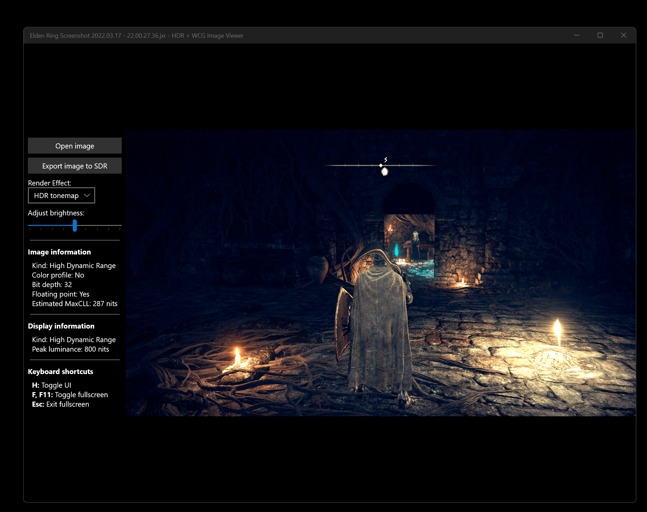Click the 'Bit depth: 32' text
This screenshot has width=647, height=512.
click(52, 284)
